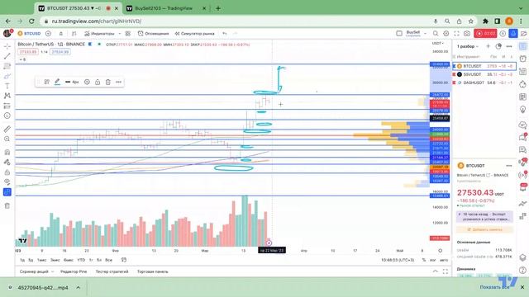Expand options for the downloaded mp4 file
Image resolution: width=529 pixels, height=297 pixels.
point(78,288)
